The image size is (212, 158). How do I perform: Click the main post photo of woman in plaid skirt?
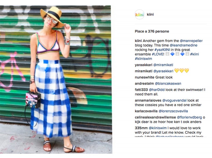(x=56, y=79)
